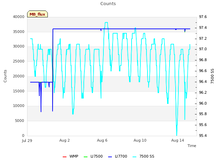Click the 35000 left axis value

click(x=19, y=32)
